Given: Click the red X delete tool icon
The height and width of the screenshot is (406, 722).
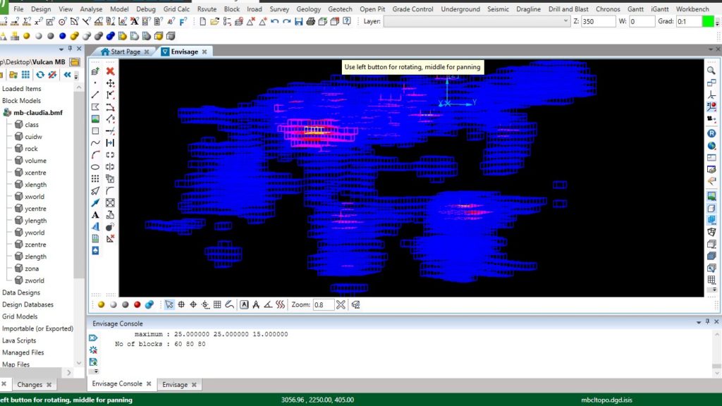Looking at the screenshot, I should (x=110, y=71).
